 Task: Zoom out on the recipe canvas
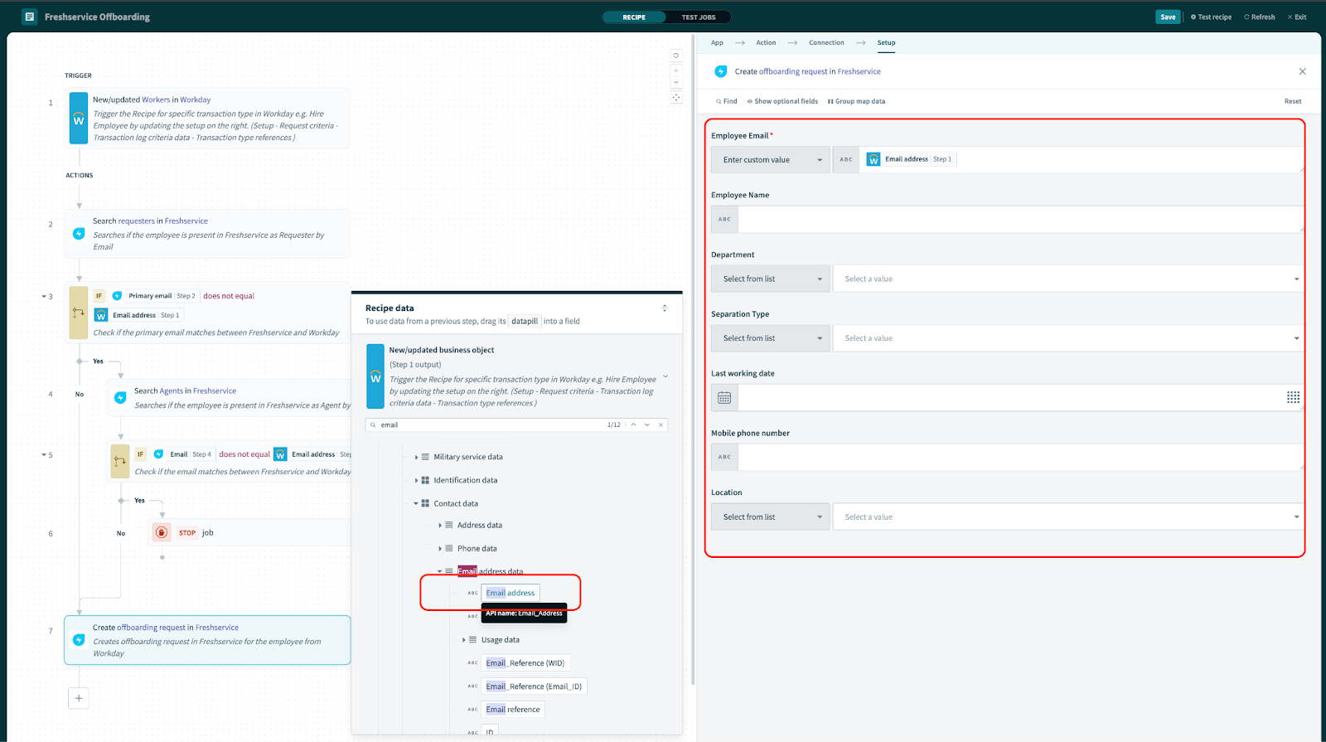[x=676, y=82]
